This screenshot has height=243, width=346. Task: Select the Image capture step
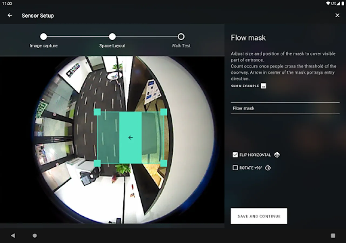pyautogui.click(x=44, y=37)
